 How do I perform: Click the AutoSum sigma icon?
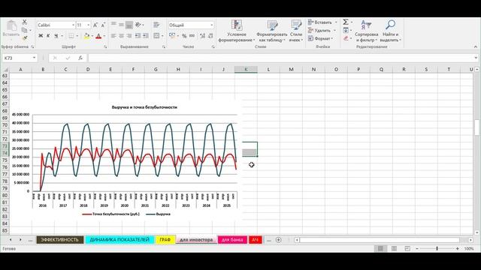[346, 22]
